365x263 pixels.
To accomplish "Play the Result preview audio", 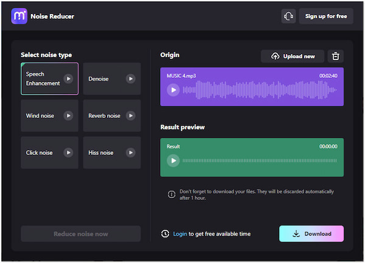I will (x=173, y=160).
